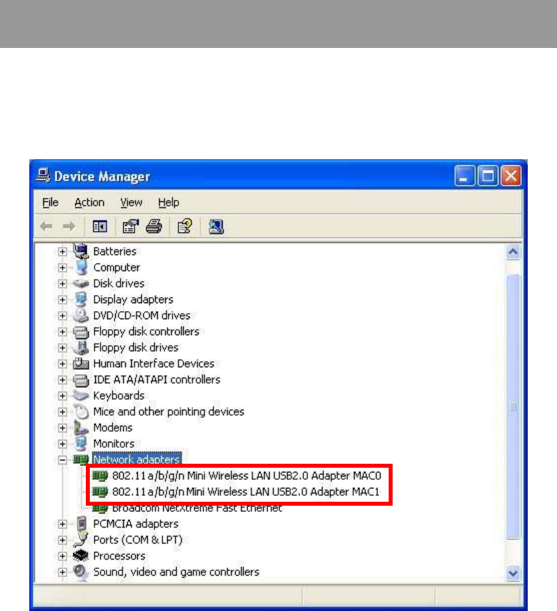Click the Forward arrow toolbar icon
The width and height of the screenshot is (557, 611).
pos(69,226)
